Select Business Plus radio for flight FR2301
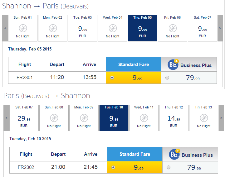 [x=167, y=78]
